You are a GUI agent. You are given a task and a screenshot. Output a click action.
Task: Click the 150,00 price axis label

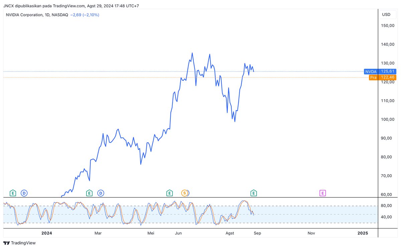[388, 25]
